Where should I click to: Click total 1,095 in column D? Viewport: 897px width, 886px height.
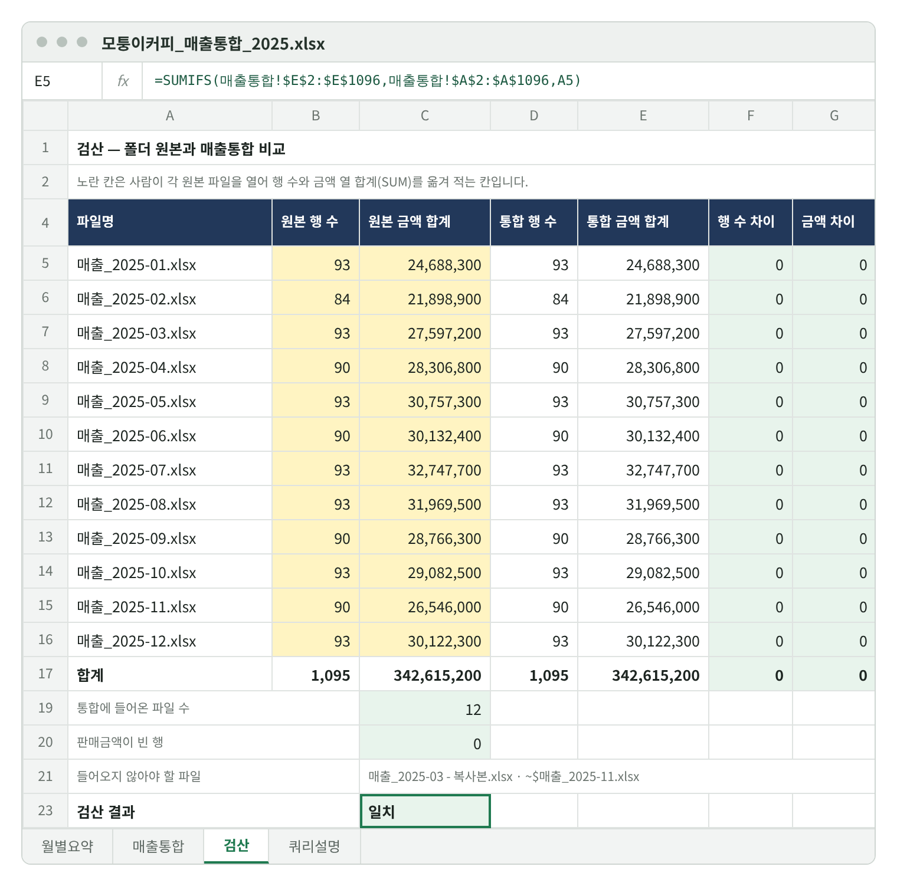(x=534, y=674)
